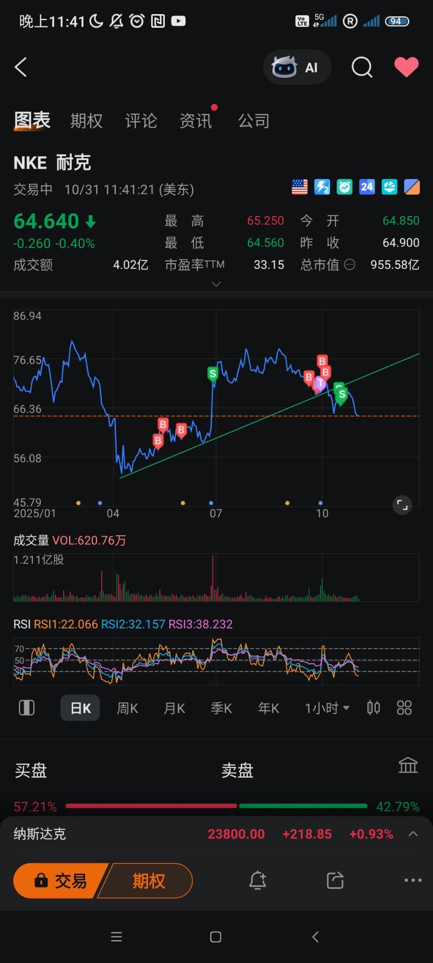Tap the 总市值 info icon
Screen dimensions: 433x963
[350, 265]
